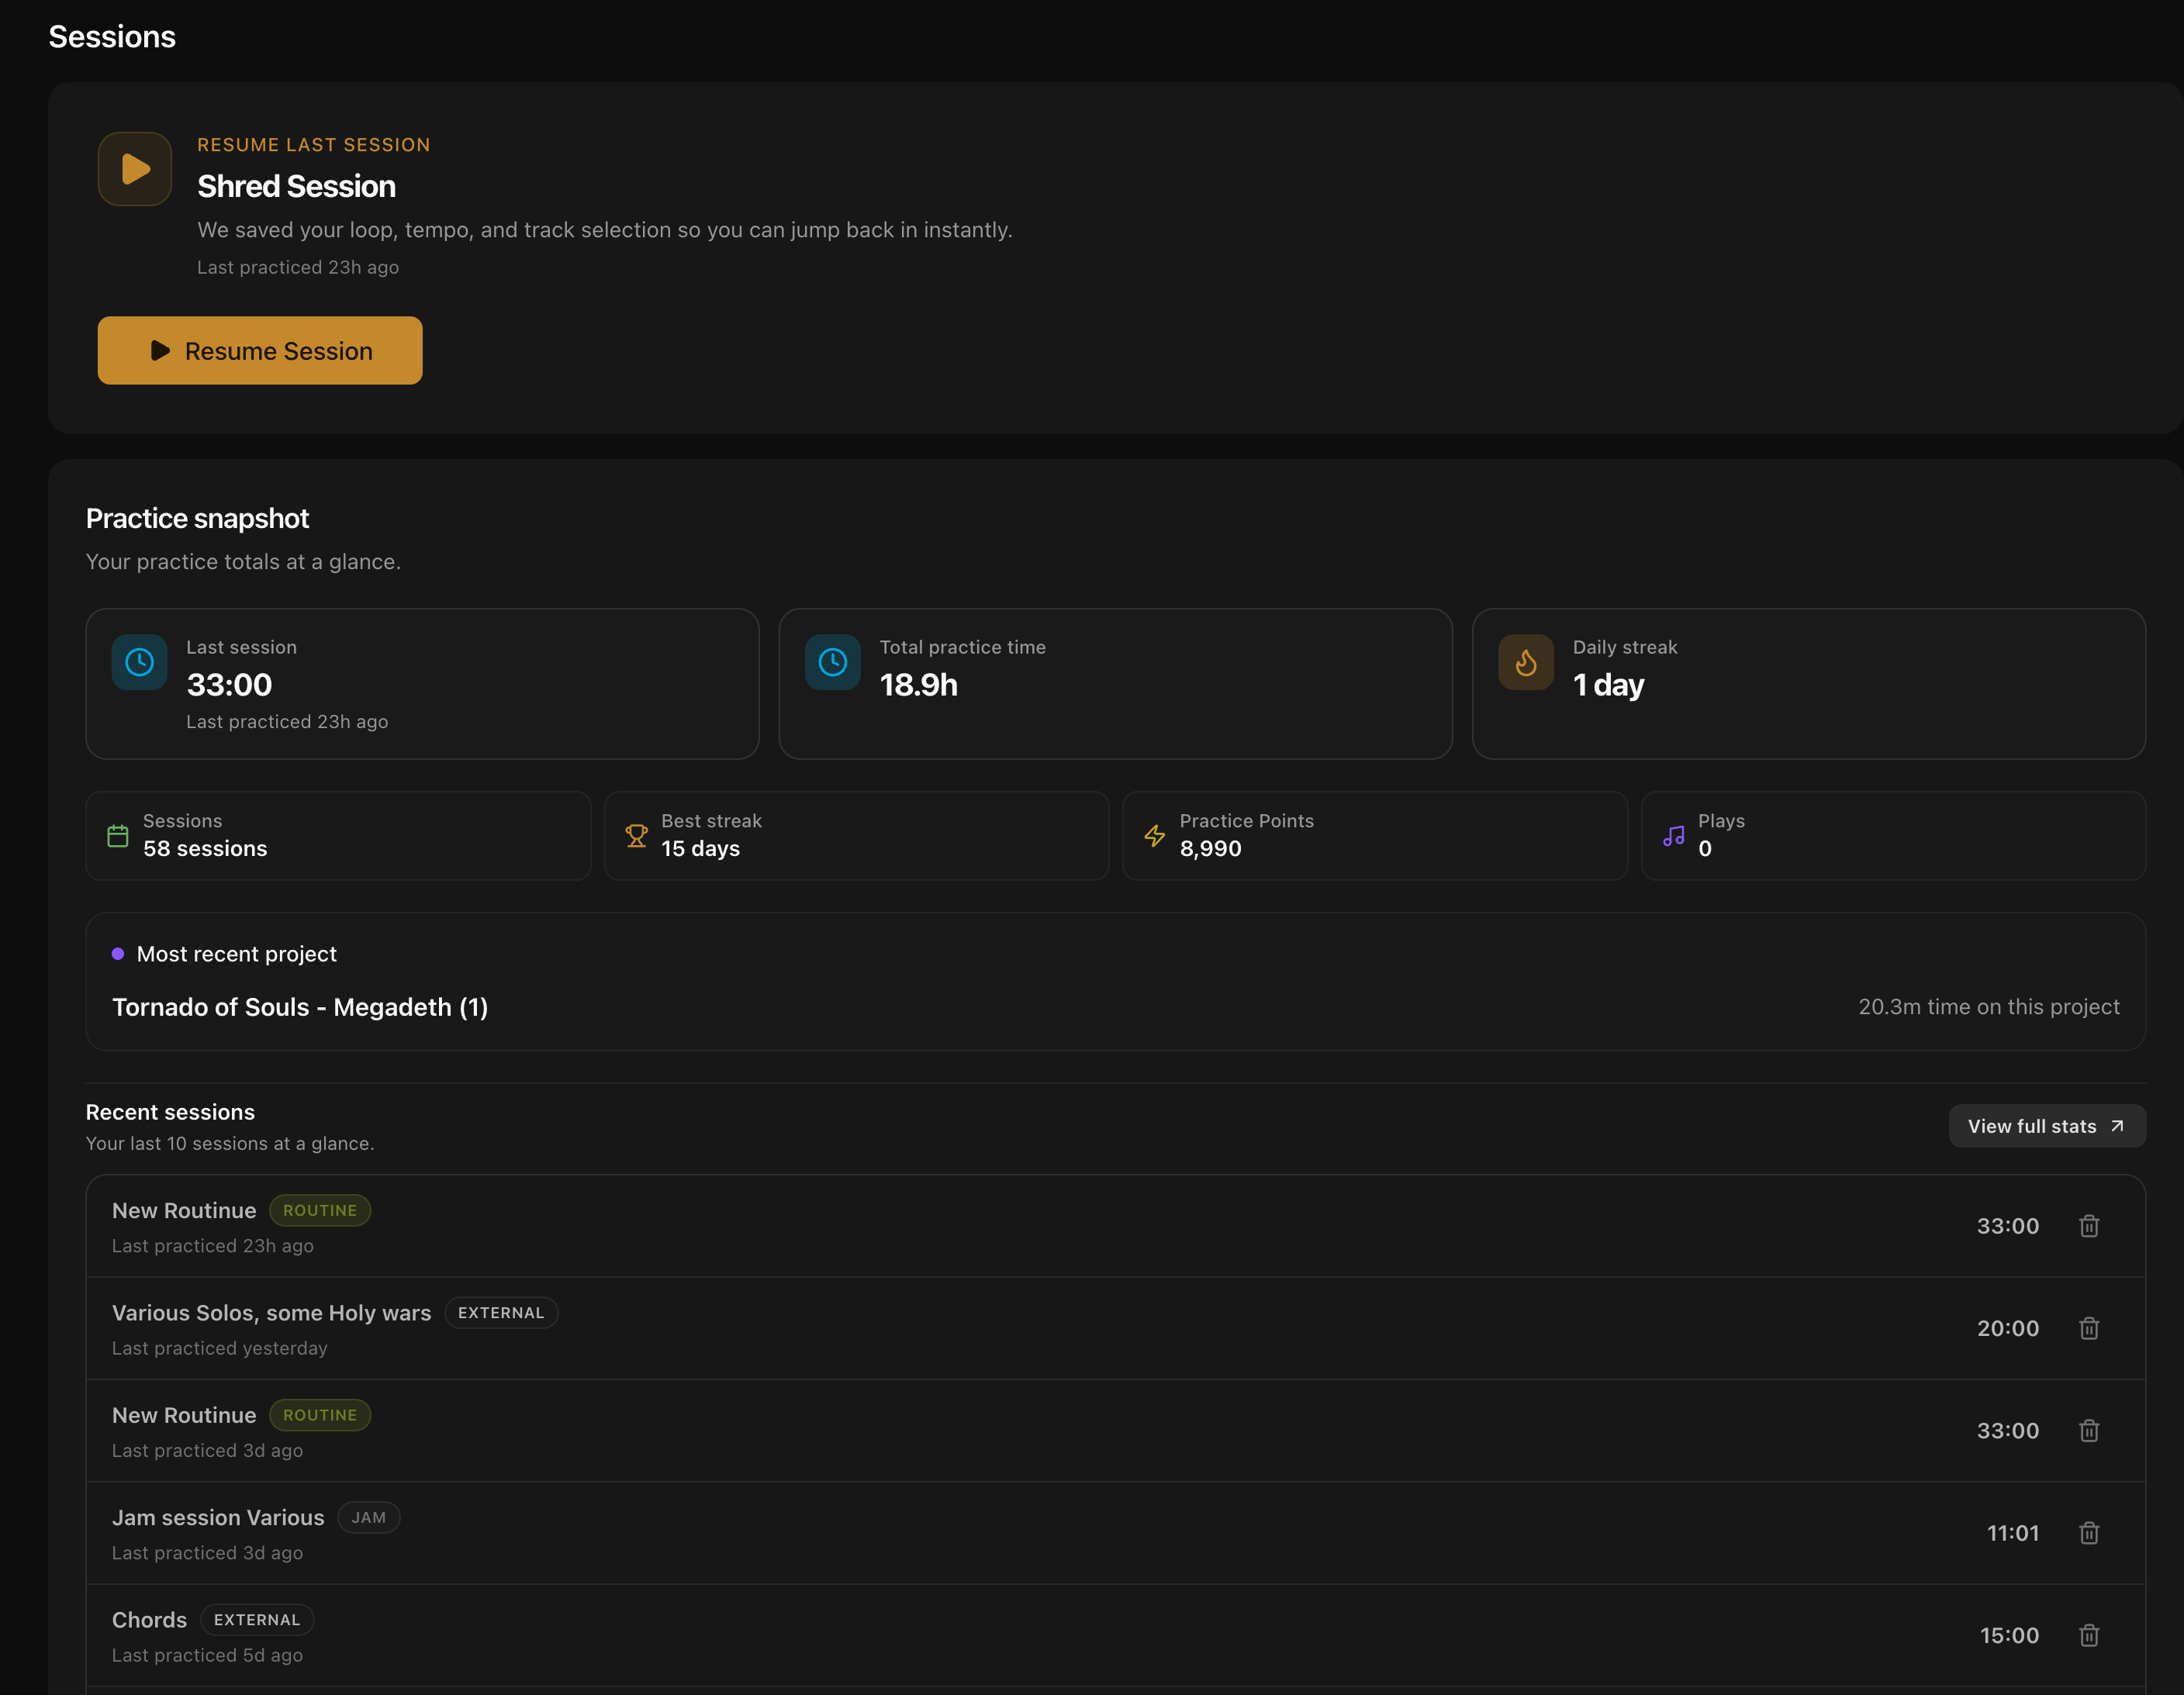Click the music note icon beside Plays

1673,836
